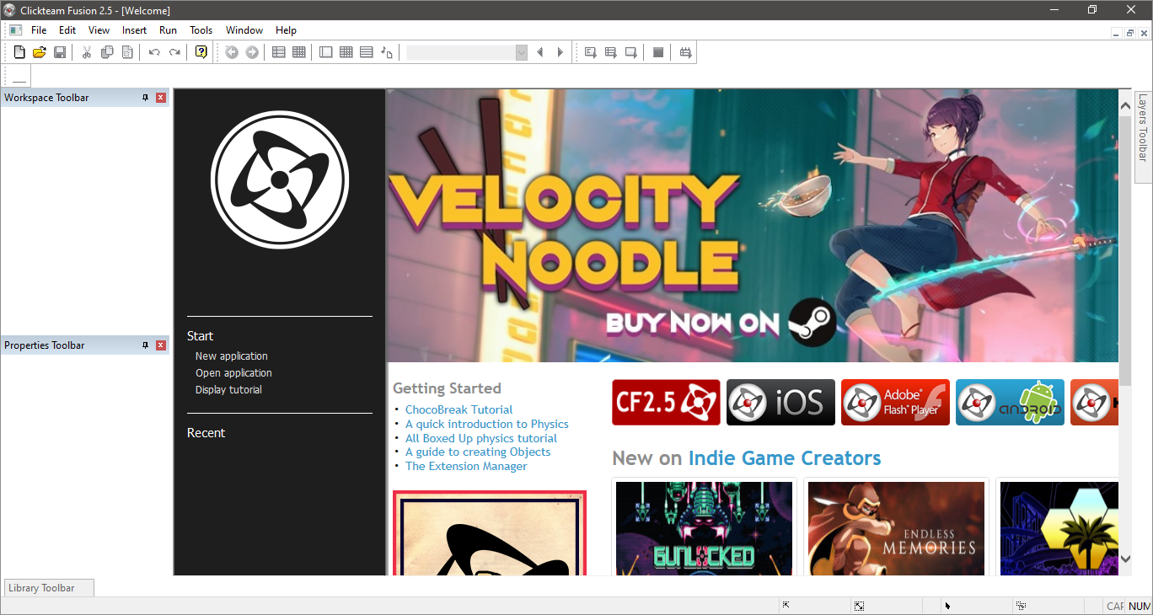Viewport: 1153px width, 615px height.
Task: Click the welcome page scrollbar down arrow
Action: coord(1125,559)
